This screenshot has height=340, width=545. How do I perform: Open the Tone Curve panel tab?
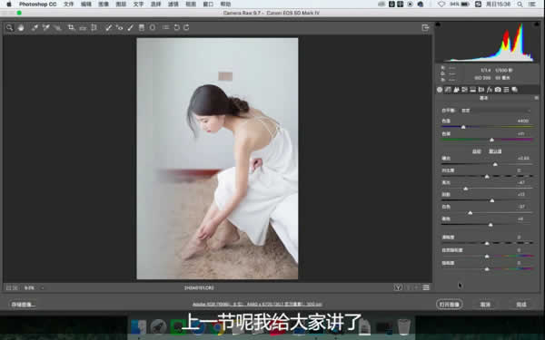[x=448, y=90]
